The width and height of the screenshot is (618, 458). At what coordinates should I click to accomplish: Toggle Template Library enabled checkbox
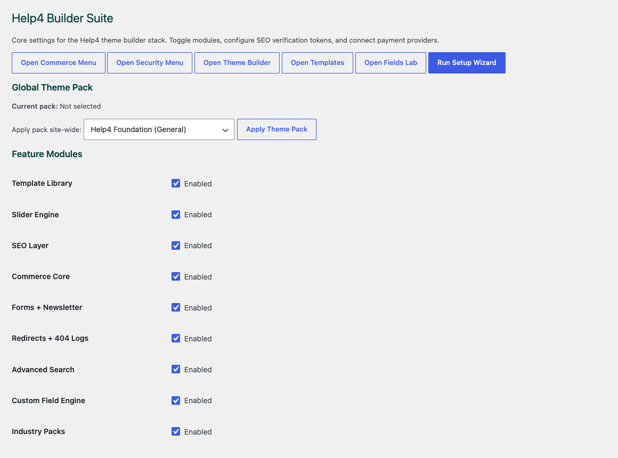(x=176, y=183)
